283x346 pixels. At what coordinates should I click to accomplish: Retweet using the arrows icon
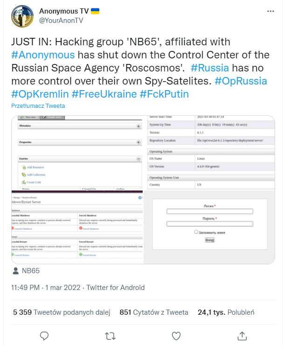pyautogui.click(x=110, y=335)
